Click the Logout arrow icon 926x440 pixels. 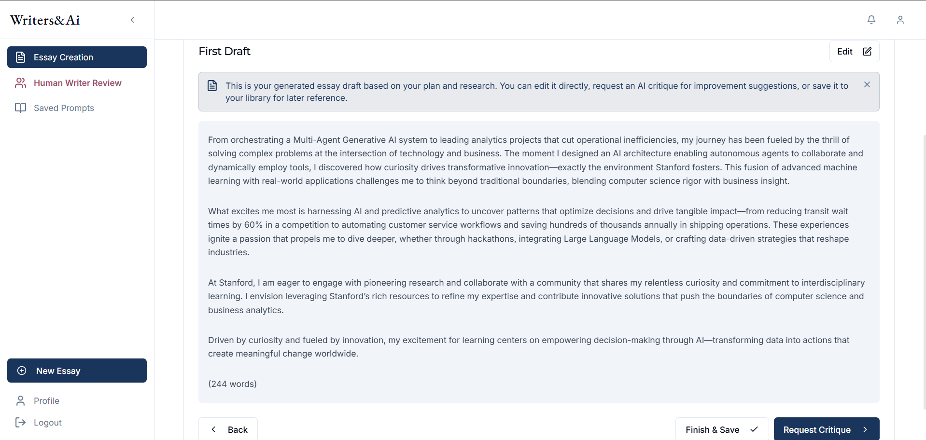[x=20, y=423]
